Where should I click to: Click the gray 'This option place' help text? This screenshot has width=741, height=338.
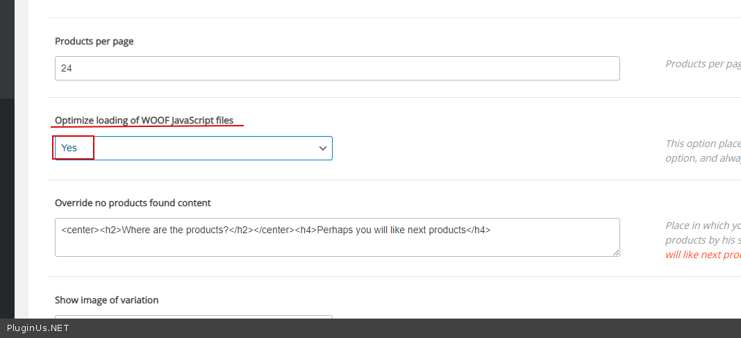(x=703, y=144)
